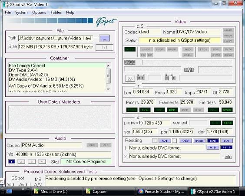This screenshot has height=196, width=245.
Task: Click the GSpot logo graphic
Action: click(106, 22)
